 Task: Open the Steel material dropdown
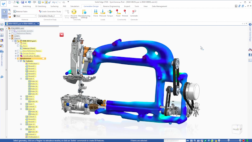pos(24,16)
